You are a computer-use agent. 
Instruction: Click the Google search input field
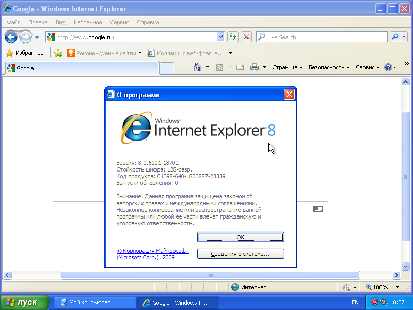[190, 209]
